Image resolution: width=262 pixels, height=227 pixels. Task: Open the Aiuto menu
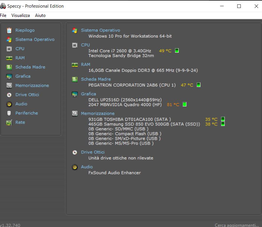tap(40, 15)
